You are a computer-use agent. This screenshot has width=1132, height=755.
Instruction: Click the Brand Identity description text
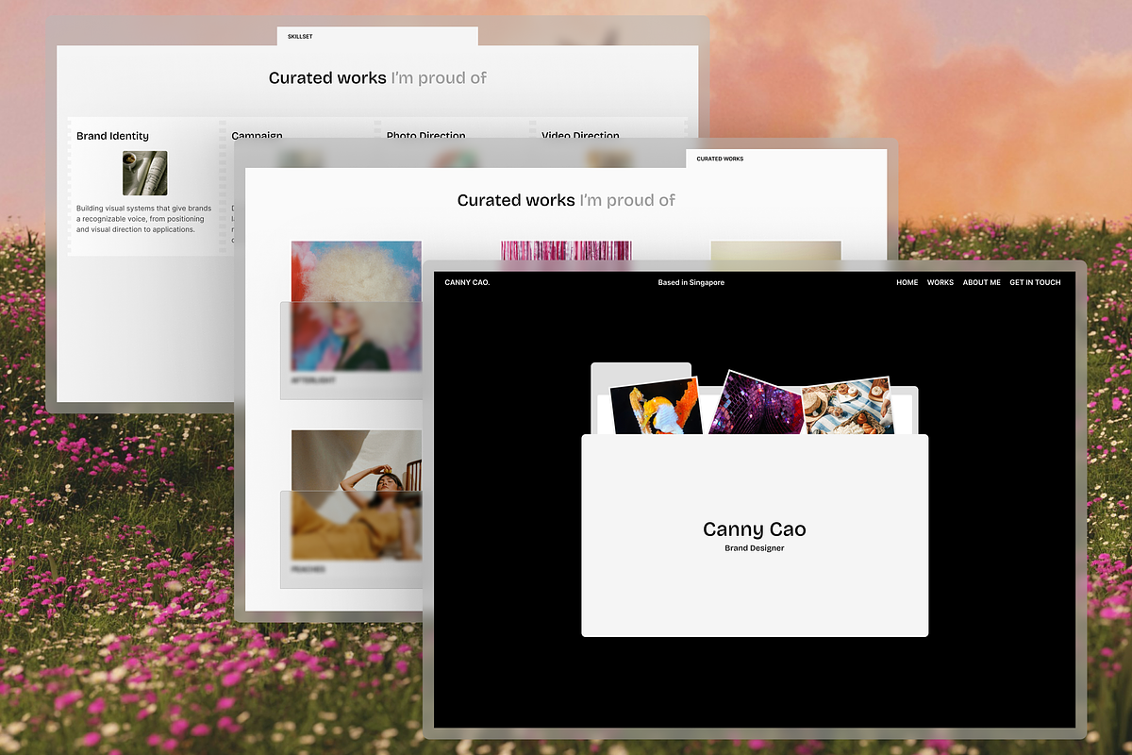pyautogui.click(x=144, y=219)
